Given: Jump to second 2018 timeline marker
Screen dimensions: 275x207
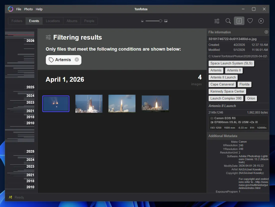Looking at the screenshot, I should coord(30,181).
